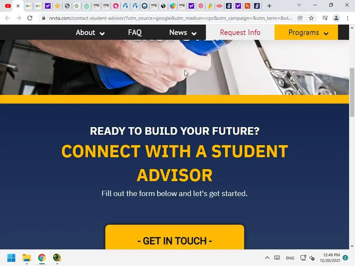Expand the News dropdown
The height and width of the screenshot is (266, 355).
coord(183,33)
